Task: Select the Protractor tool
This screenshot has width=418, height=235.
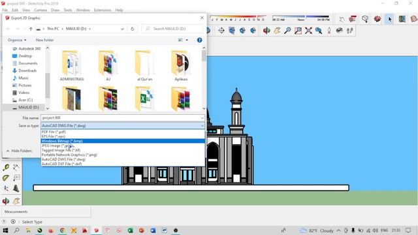Action: pyautogui.click(x=6, y=178)
